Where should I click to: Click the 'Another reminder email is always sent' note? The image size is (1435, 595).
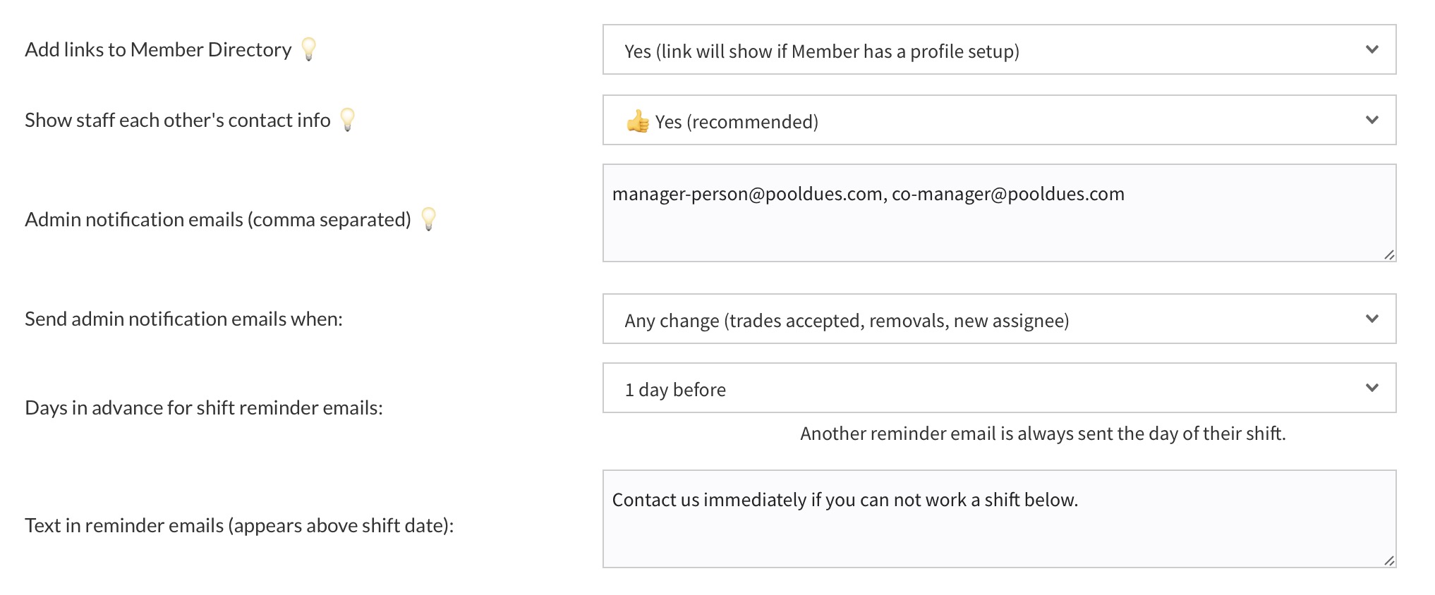[x=1043, y=434]
